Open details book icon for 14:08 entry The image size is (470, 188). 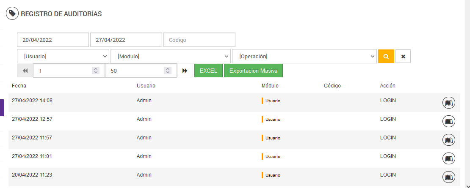click(x=448, y=103)
